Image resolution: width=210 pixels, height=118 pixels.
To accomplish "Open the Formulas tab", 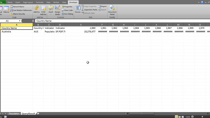I will click(x=40, y=2).
